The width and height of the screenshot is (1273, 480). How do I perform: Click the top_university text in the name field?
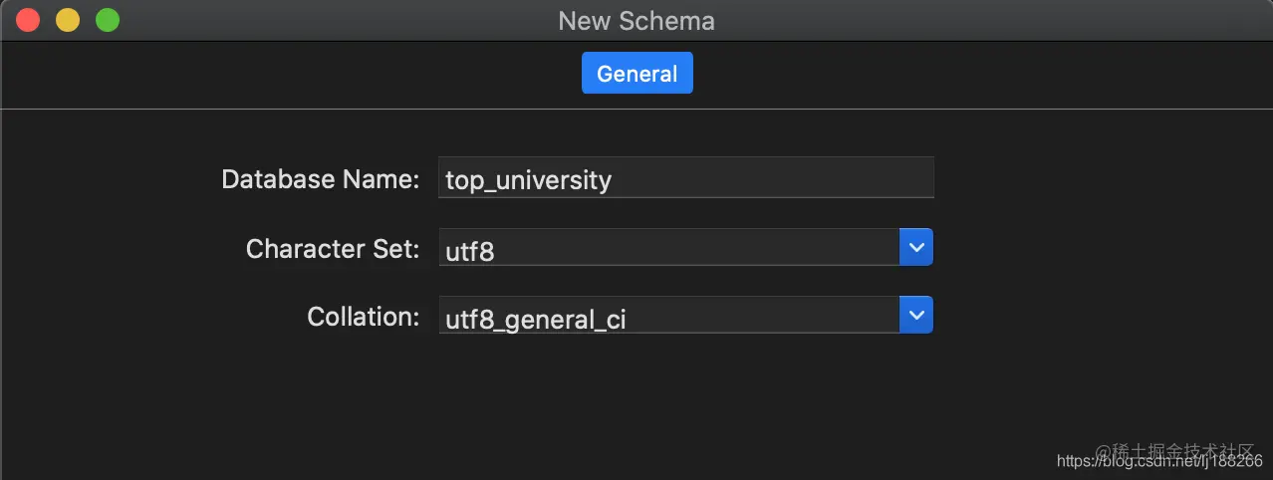coord(528,180)
